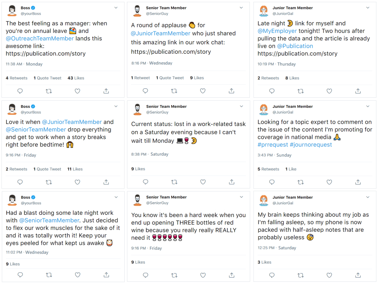Screen dimensions: 379x284
Task: Share Boss's tweet about story breaking before bedtime
Action: (x=106, y=182)
